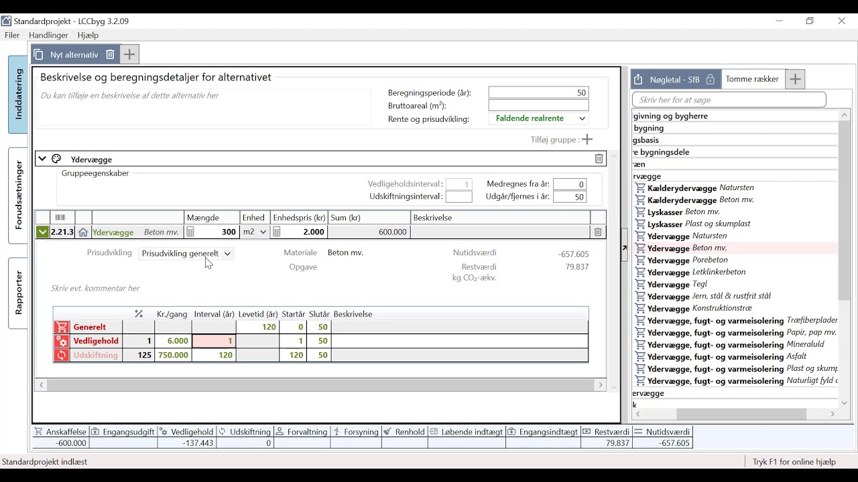The height and width of the screenshot is (482, 858).
Task: Click the lock icon on Nøgletal - SfB tab
Action: click(x=711, y=79)
